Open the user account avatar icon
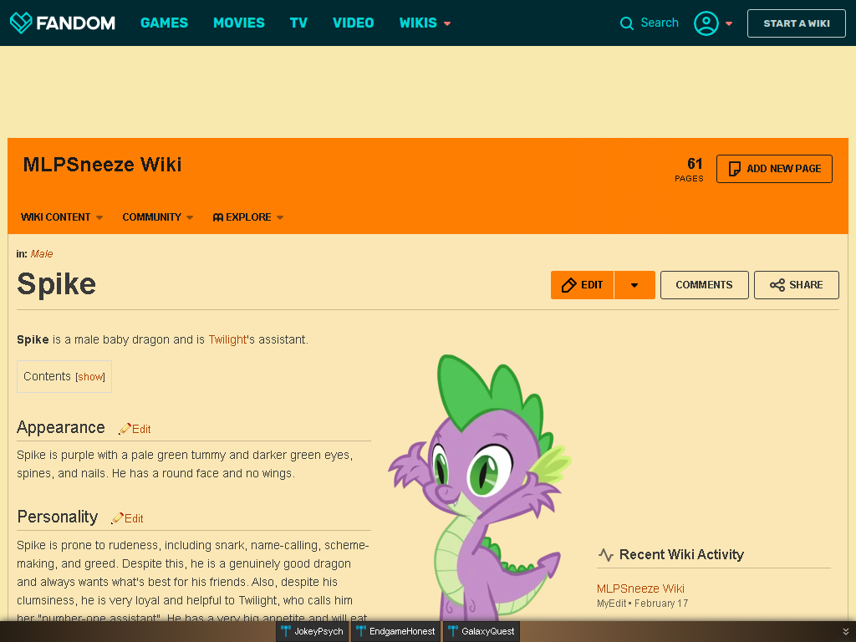The height and width of the screenshot is (642, 856). [706, 23]
